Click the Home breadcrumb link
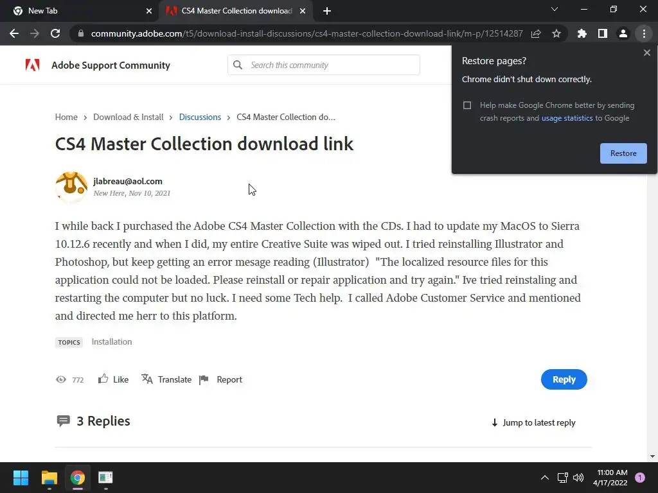This screenshot has height=493, width=658. coord(66,117)
